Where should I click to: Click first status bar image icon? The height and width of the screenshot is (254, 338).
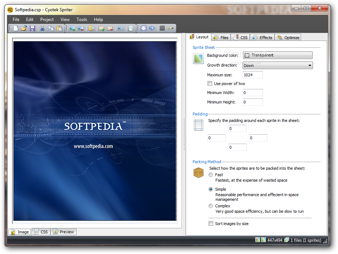coord(257,240)
